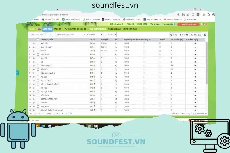Refresh the table with the reload icon
Viewport: 230px width, 153px height.
71,113
